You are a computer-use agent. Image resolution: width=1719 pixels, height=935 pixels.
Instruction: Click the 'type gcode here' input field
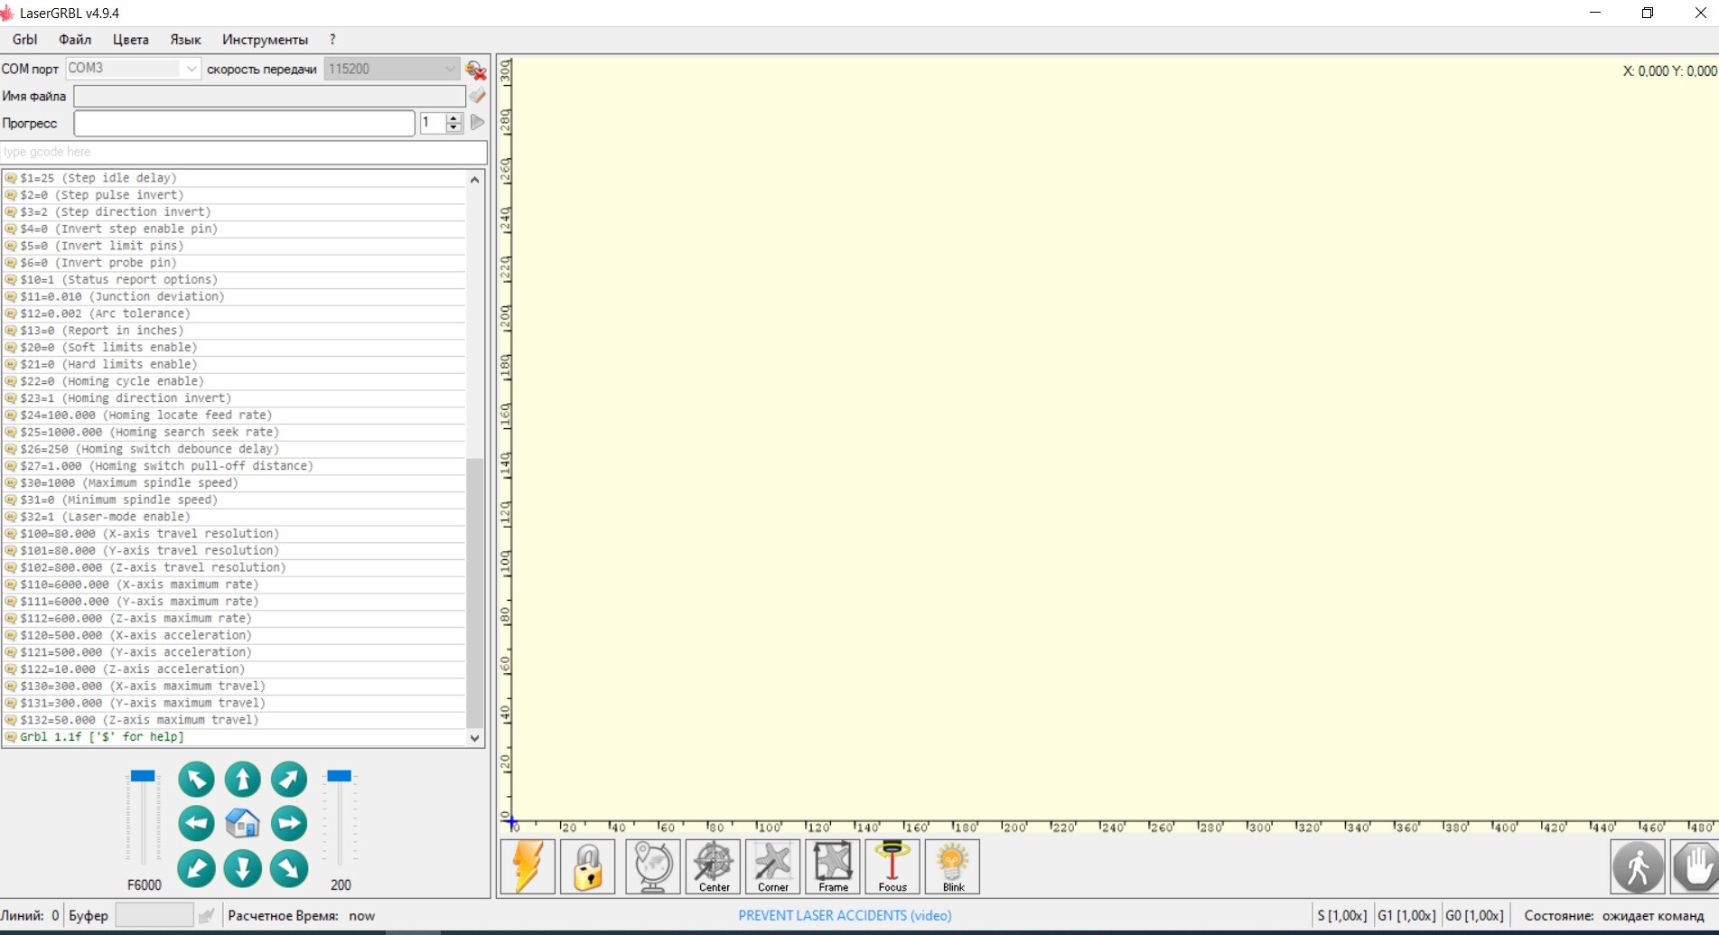[244, 152]
